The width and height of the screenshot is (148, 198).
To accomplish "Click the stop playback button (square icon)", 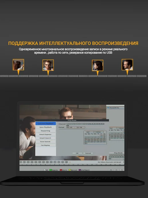I will tap(24, 162).
